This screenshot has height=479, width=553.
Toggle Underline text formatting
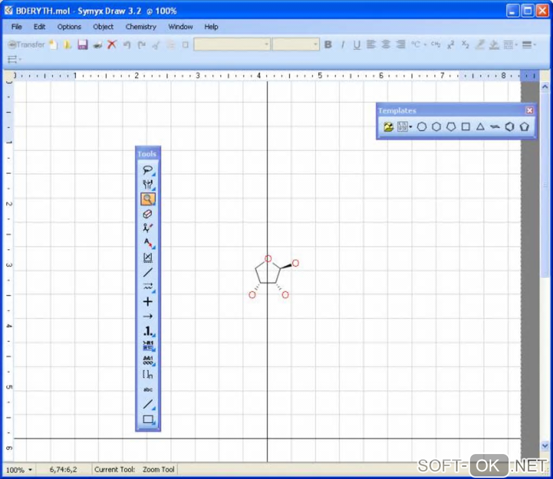click(x=357, y=45)
